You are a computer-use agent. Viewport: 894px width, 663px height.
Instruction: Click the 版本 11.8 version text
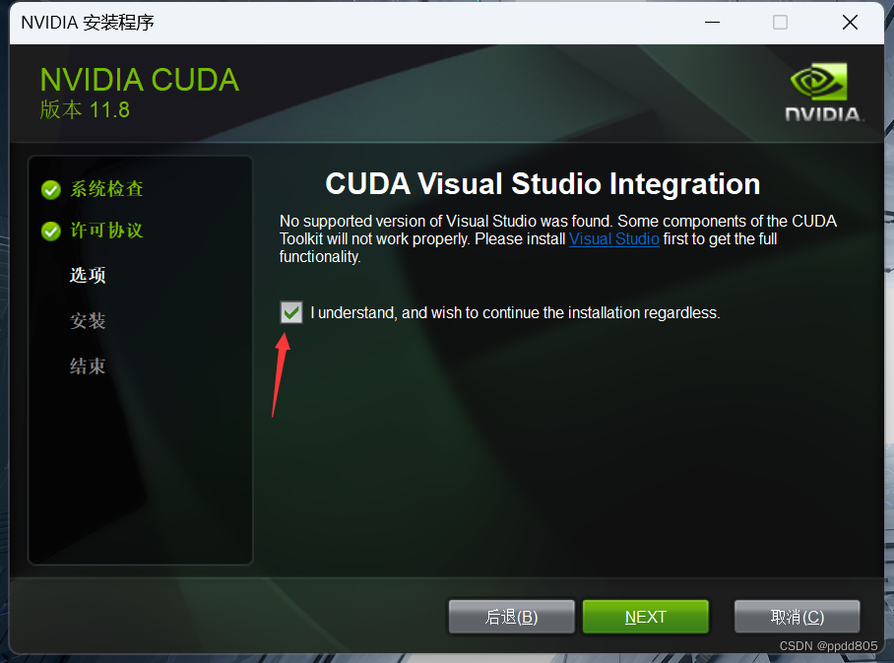[85, 109]
